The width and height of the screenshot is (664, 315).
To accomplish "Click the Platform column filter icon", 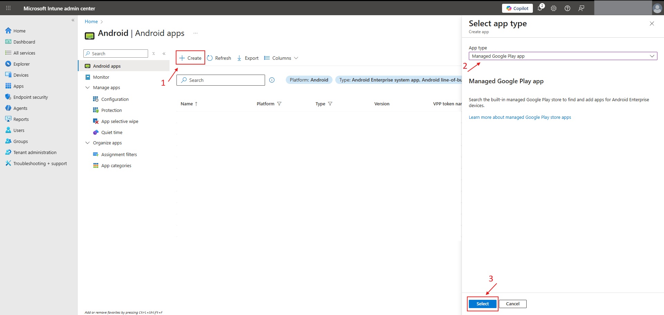I will coord(279,104).
